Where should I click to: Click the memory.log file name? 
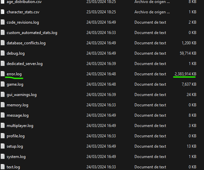(17, 105)
